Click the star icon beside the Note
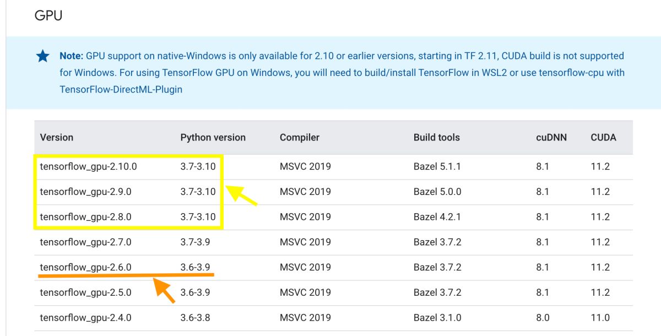 pos(42,56)
